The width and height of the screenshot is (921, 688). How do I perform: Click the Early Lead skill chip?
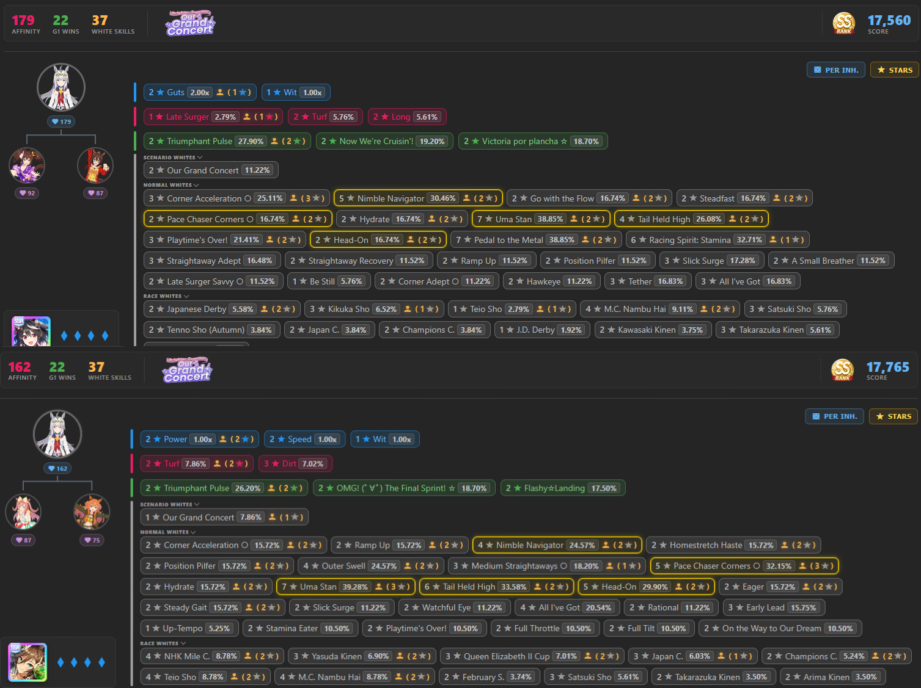[x=774, y=607]
